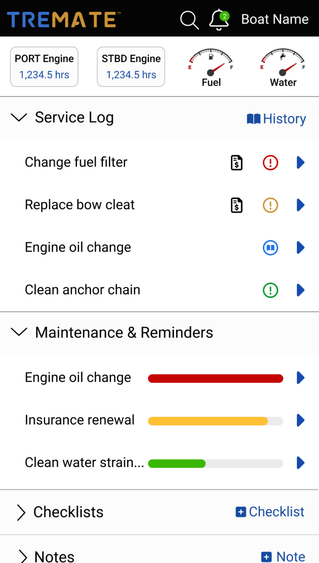Expand the Checklists section

pos(21,512)
